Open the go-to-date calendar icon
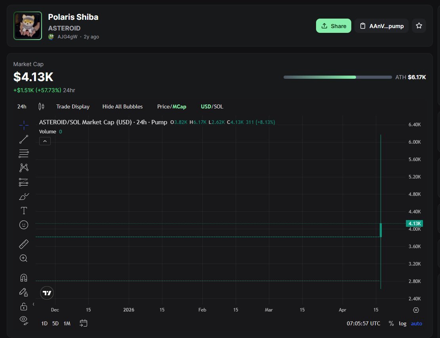 click(83, 323)
